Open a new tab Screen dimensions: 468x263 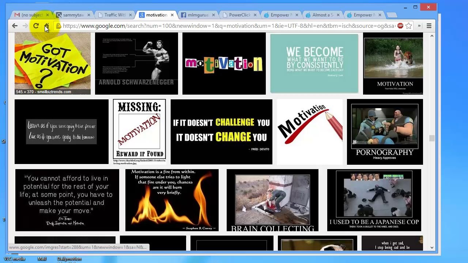tap(392, 15)
